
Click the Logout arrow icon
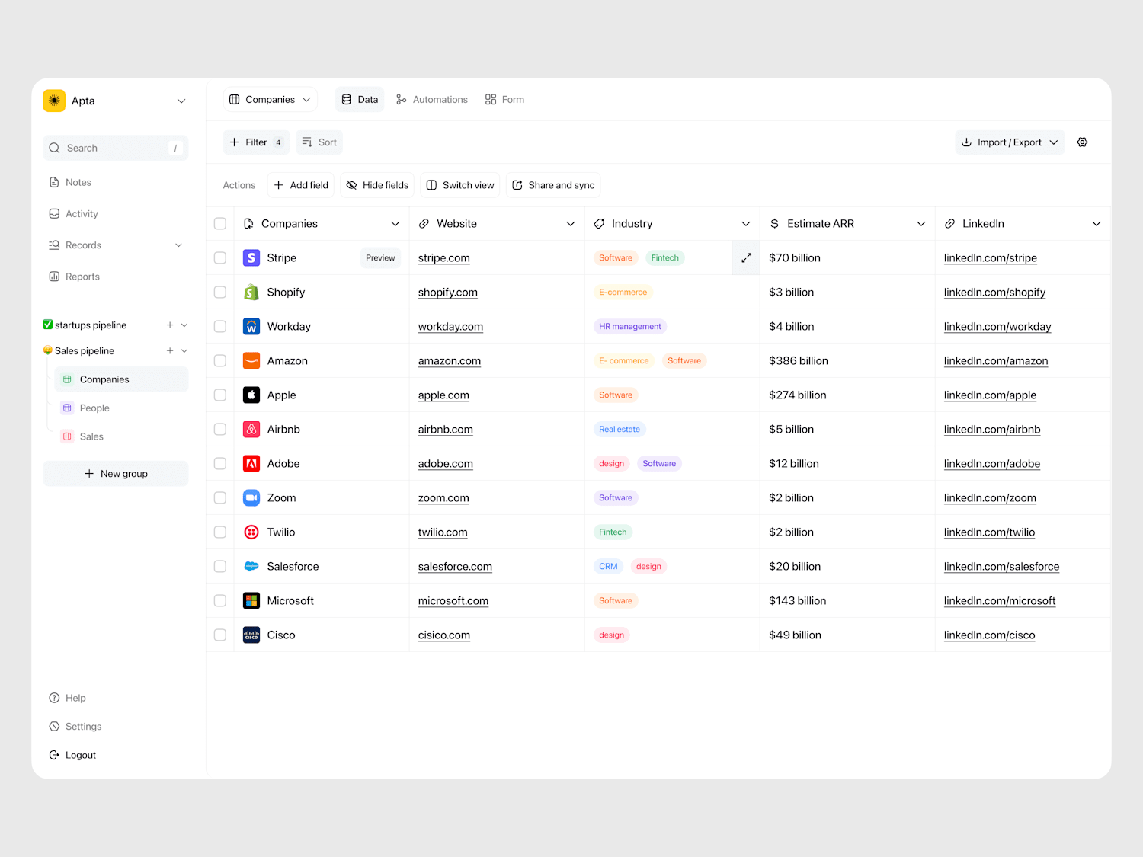[54, 756]
